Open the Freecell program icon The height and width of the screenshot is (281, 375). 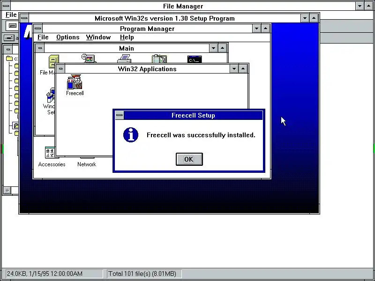[75, 85]
